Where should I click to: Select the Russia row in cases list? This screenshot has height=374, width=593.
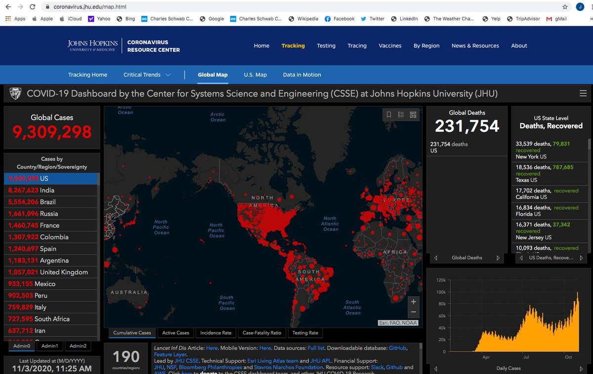(51, 214)
